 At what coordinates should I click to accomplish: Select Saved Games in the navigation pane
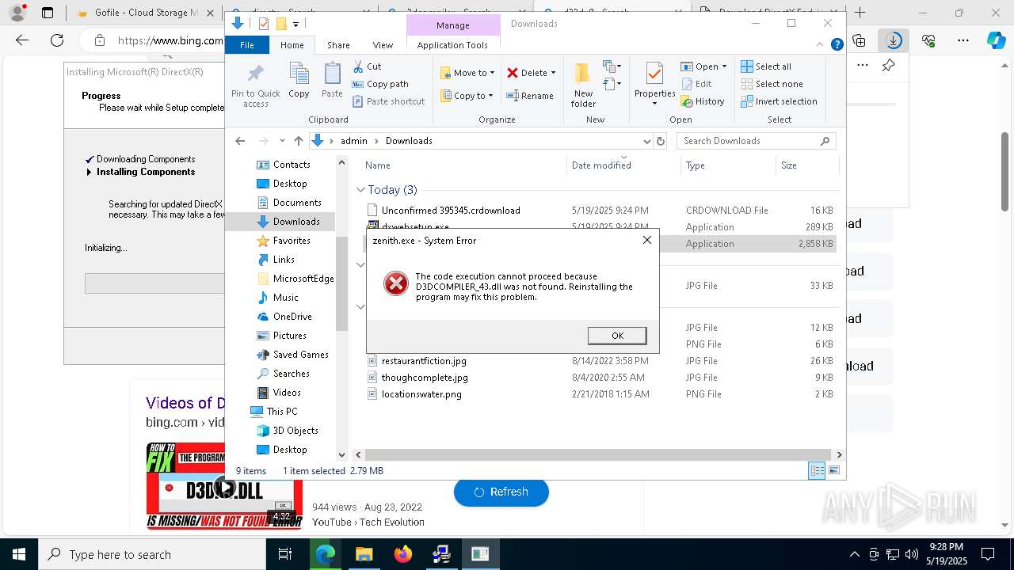pyautogui.click(x=300, y=355)
